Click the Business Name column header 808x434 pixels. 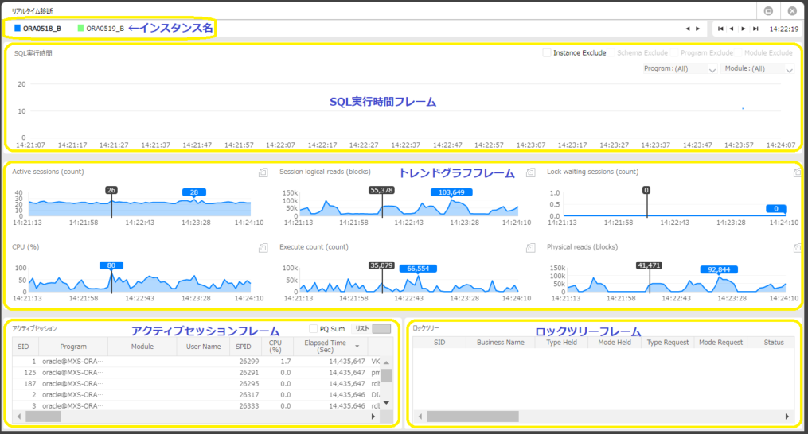(501, 343)
